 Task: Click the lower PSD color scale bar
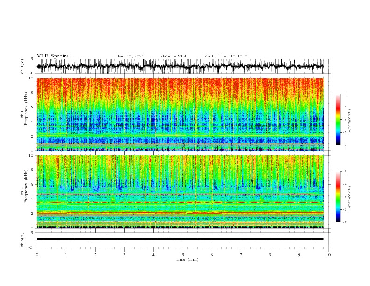[x=338, y=197]
